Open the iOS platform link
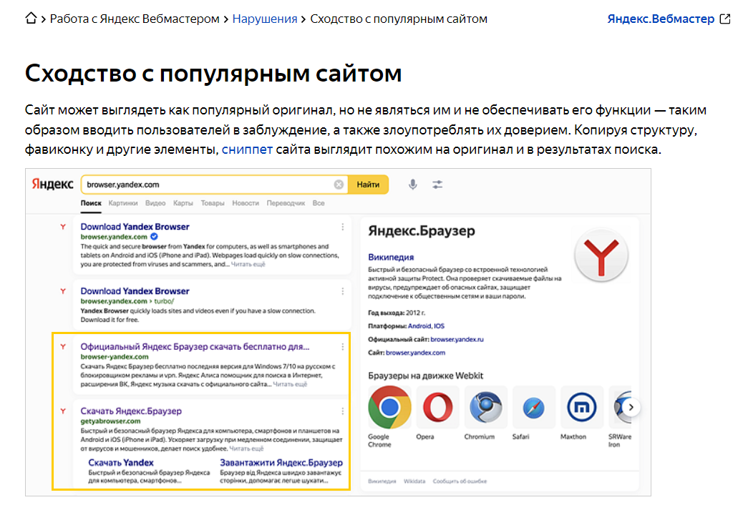743x505 pixels. pos(440,326)
